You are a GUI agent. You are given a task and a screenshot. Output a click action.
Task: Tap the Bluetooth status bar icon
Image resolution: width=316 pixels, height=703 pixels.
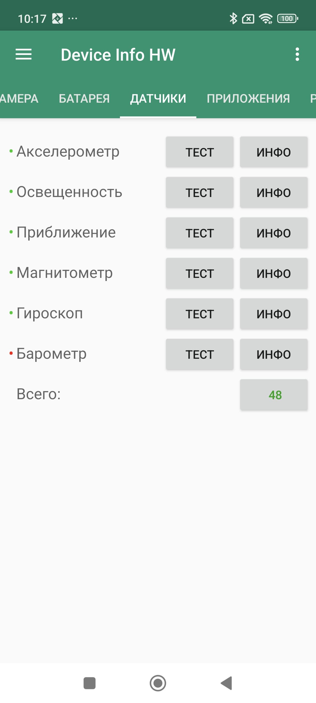click(x=233, y=19)
